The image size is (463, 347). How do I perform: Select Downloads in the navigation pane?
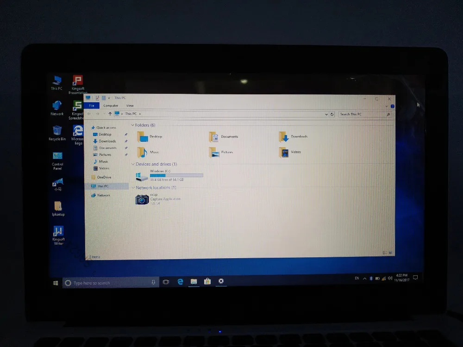point(105,141)
